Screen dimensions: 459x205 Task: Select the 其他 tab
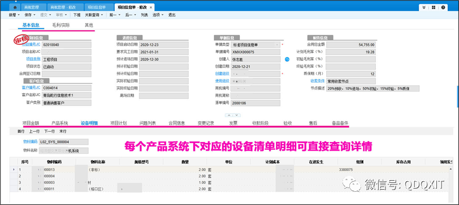point(89,25)
